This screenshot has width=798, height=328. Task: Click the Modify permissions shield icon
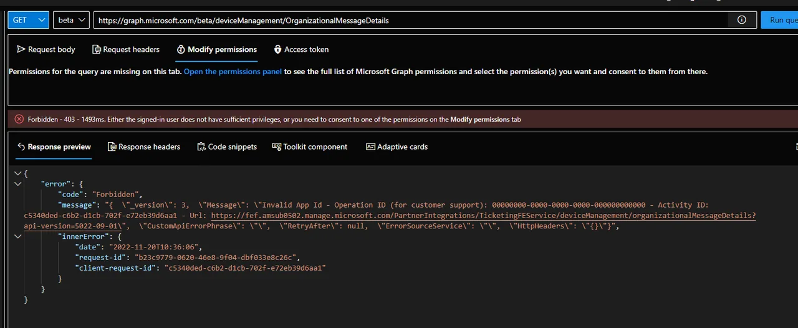pos(181,49)
